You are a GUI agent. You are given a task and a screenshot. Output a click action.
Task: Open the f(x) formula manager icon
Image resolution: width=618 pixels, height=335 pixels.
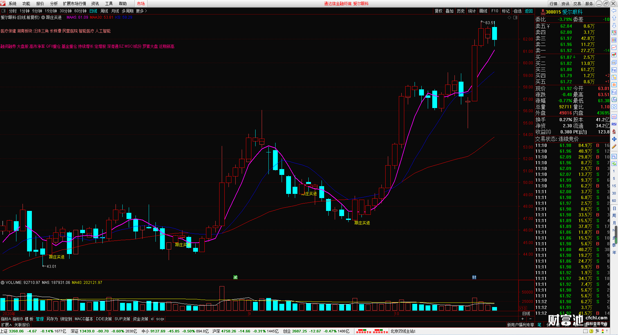614,100
